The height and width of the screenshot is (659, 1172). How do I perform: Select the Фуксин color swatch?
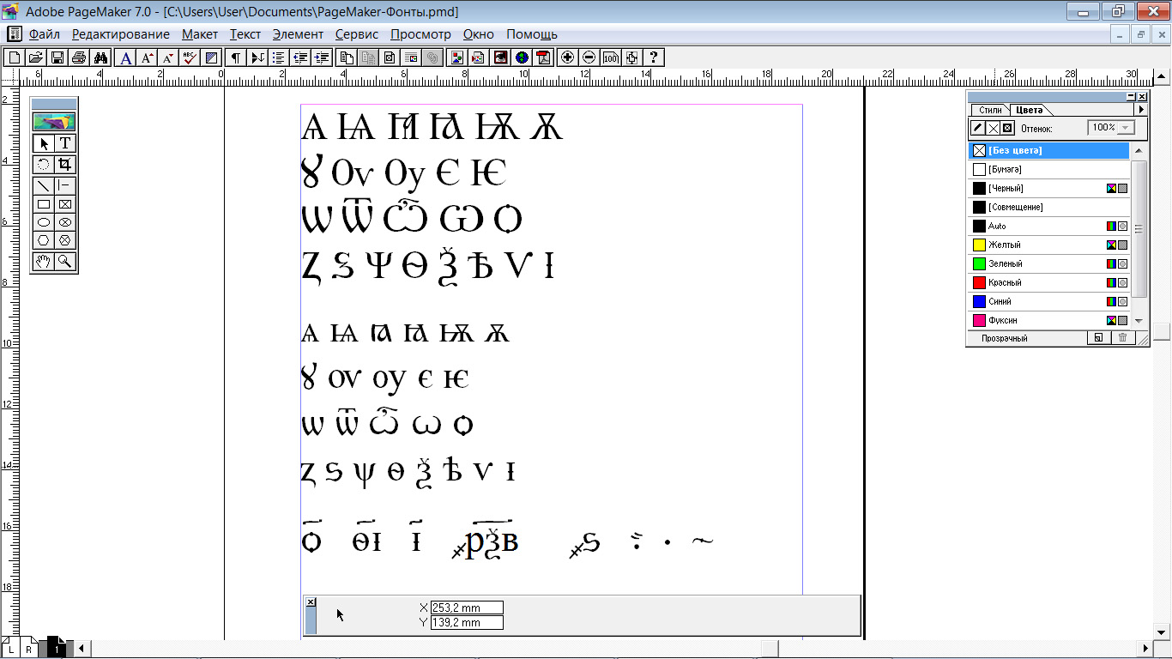1048,320
